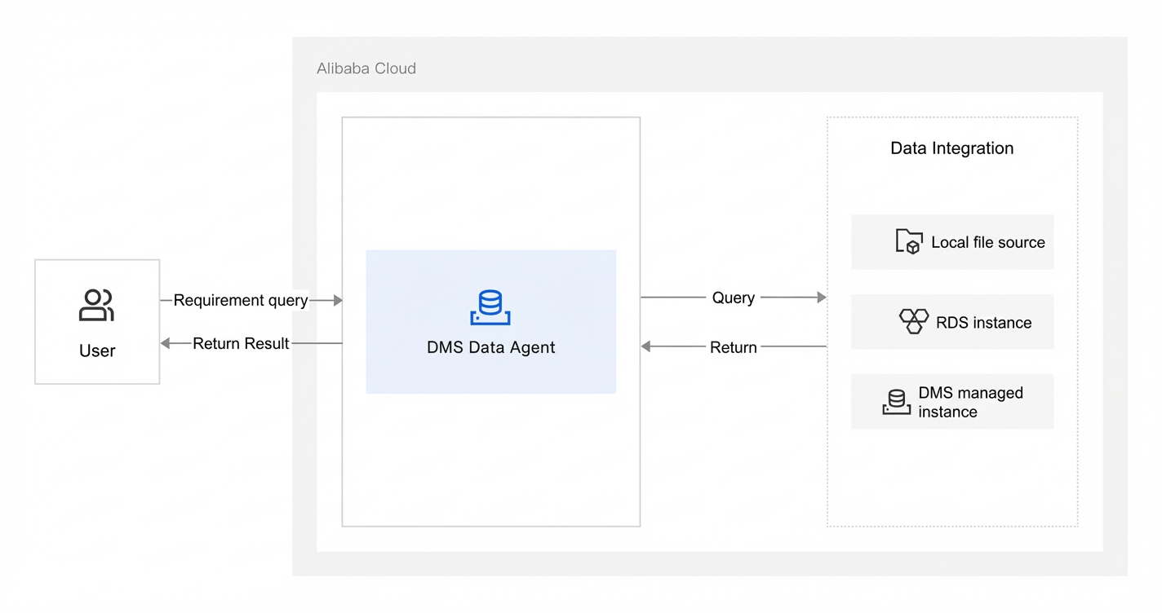Click the "Requirement query" arrow label
The width and height of the screenshot is (1162, 613).
coord(241,301)
